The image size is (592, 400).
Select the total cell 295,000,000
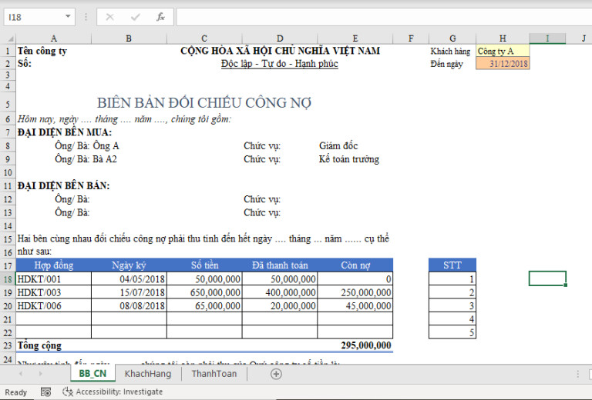355,345
